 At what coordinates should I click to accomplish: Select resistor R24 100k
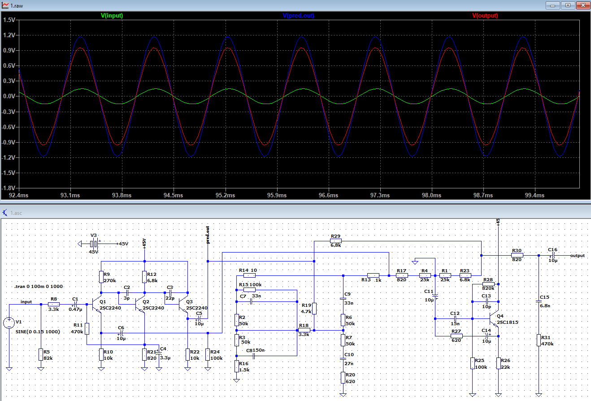[207, 355]
